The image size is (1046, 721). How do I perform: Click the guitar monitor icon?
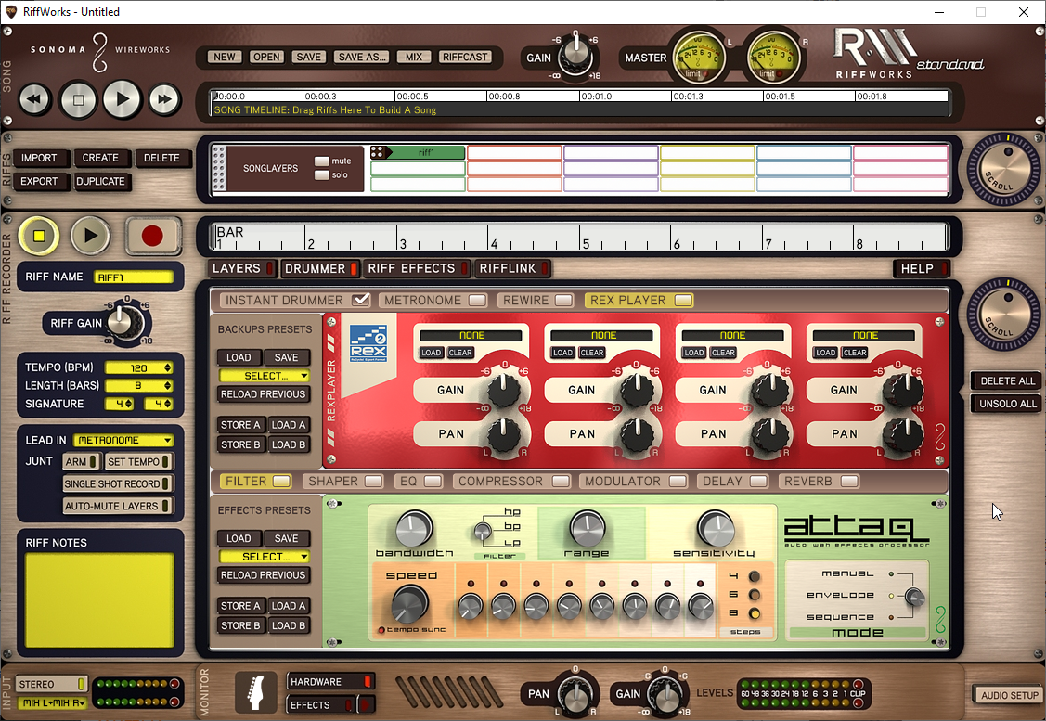click(x=255, y=691)
